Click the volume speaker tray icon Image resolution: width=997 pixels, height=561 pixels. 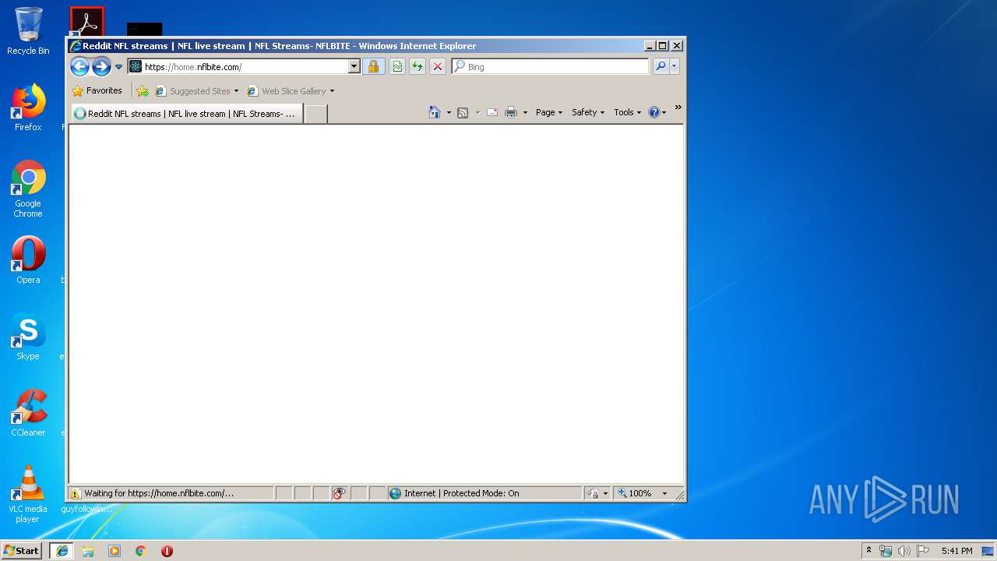click(904, 551)
